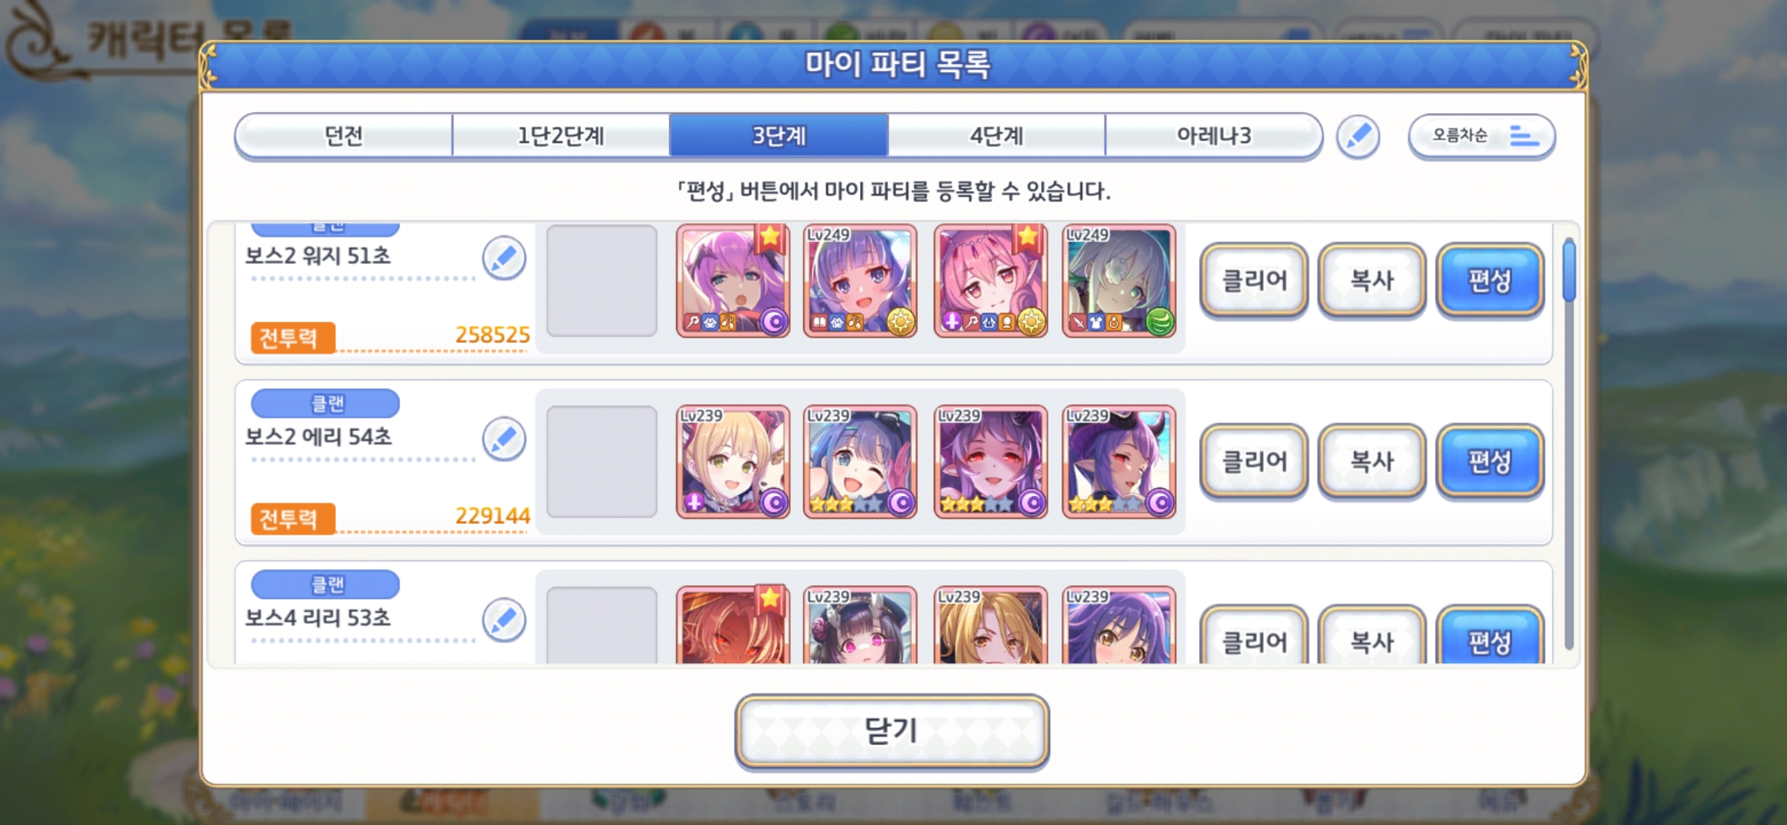This screenshot has height=825, width=1787.
Task: Clear the 보스2 워지 51초 party
Action: pyautogui.click(x=1254, y=280)
